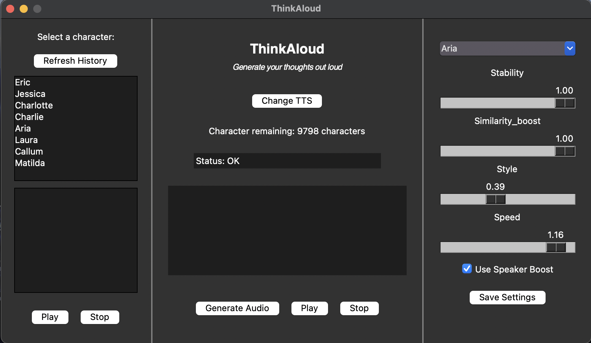Click the Status: OK field
The image size is (591, 343).
pyautogui.click(x=287, y=161)
